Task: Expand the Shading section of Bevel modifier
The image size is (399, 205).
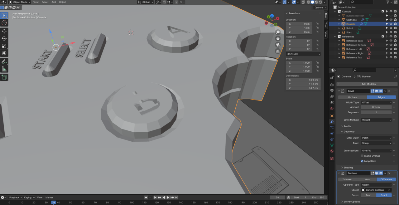Action: tap(348, 168)
